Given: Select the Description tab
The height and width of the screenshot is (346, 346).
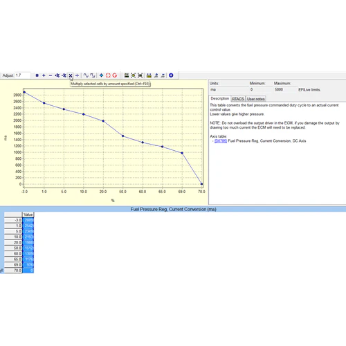Looking at the screenshot, I should coord(220,98).
